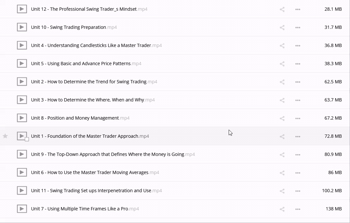Click the video thumbnail icon for Unit 3
The height and width of the screenshot is (223, 350).
(22, 100)
